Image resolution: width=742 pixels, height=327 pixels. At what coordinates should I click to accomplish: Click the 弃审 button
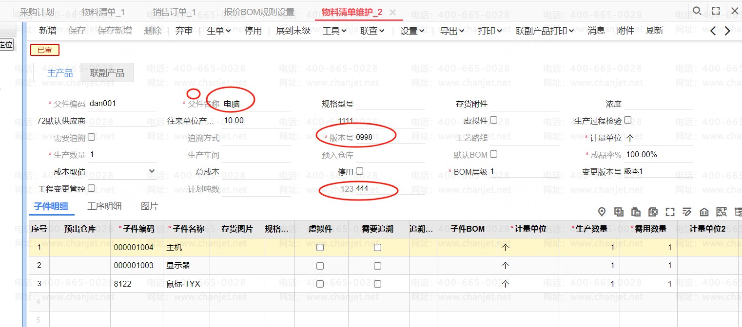tap(184, 31)
